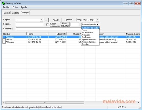Screen dimensions: 142x110
Task: Switch to the Carpeta tab
Action: 15,13
